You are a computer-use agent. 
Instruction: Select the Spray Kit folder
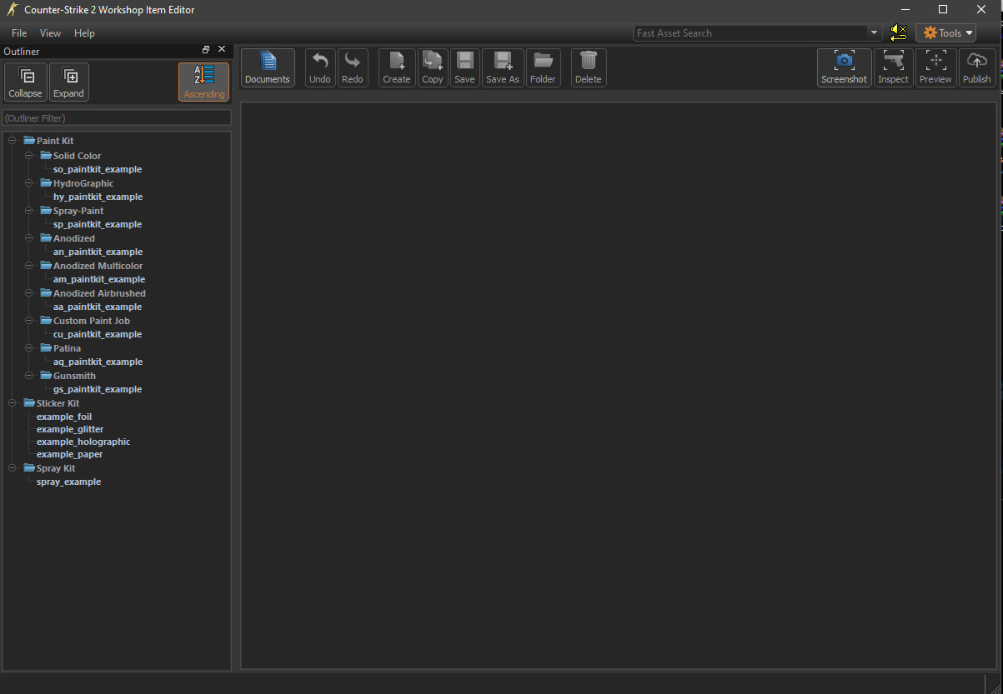(49, 468)
